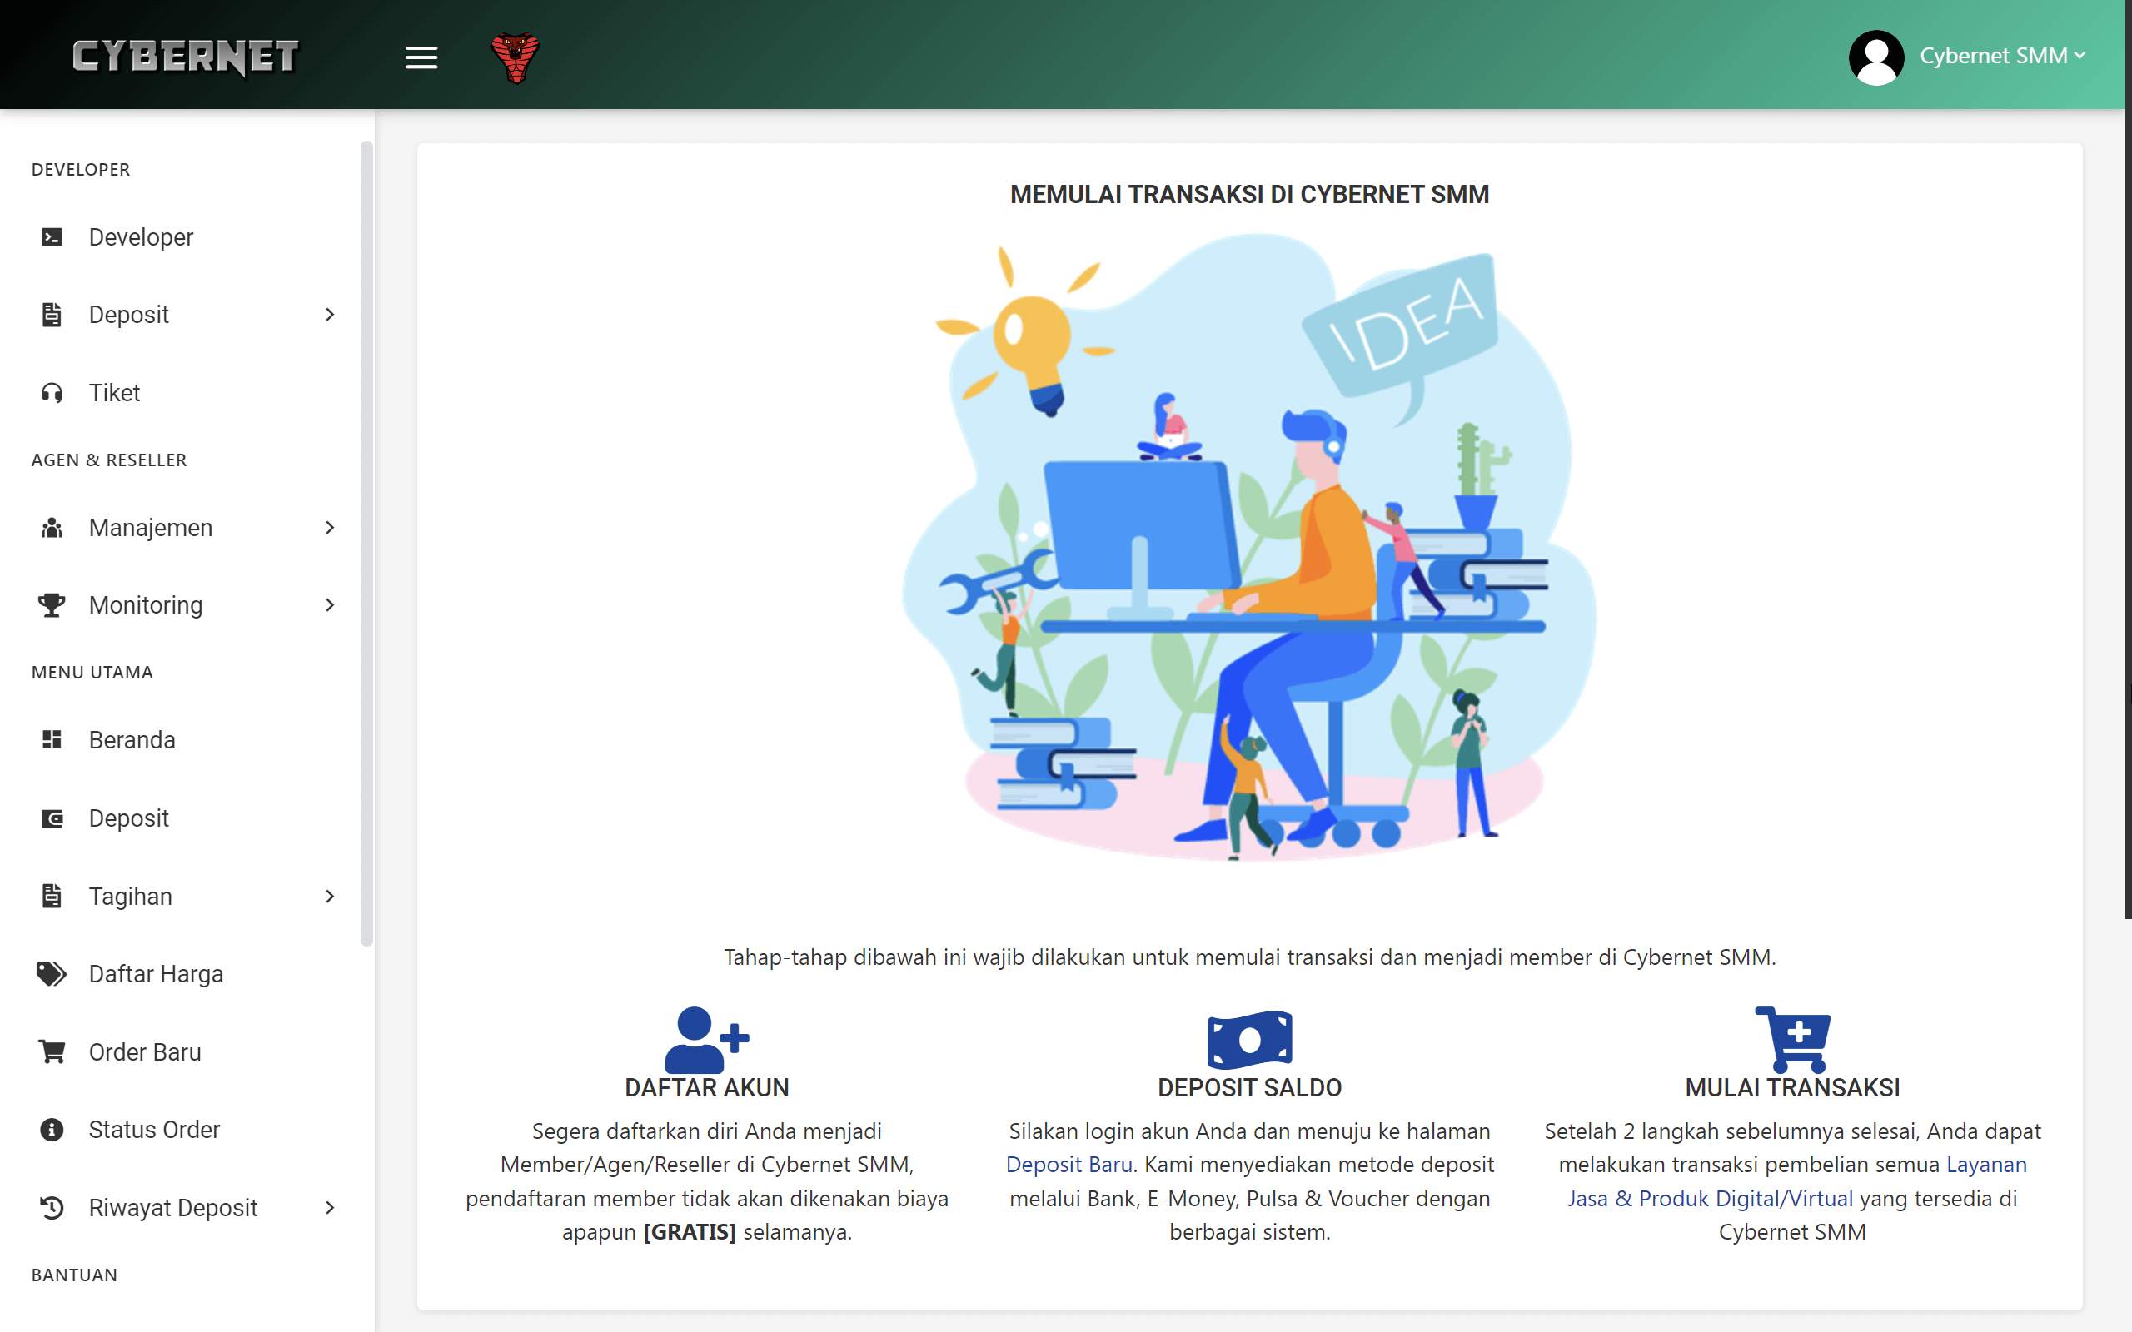The width and height of the screenshot is (2132, 1332).
Task: Click the Daftar Harga price tag icon
Action: pos(50,973)
